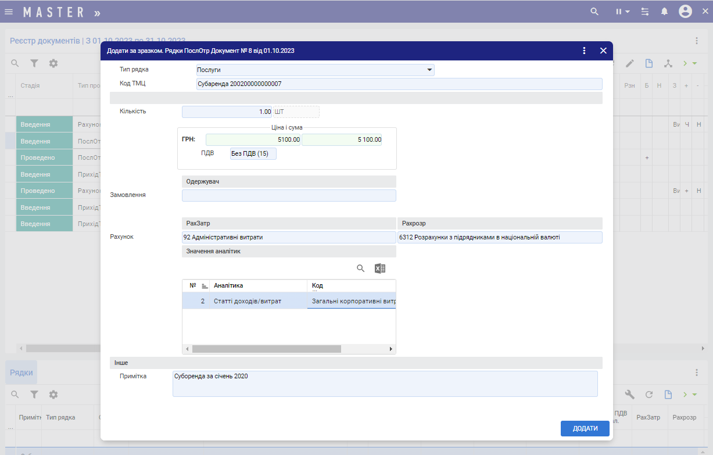This screenshot has width=713, height=455.
Task: Click the search icon in top bar
Action: click(x=594, y=12)
